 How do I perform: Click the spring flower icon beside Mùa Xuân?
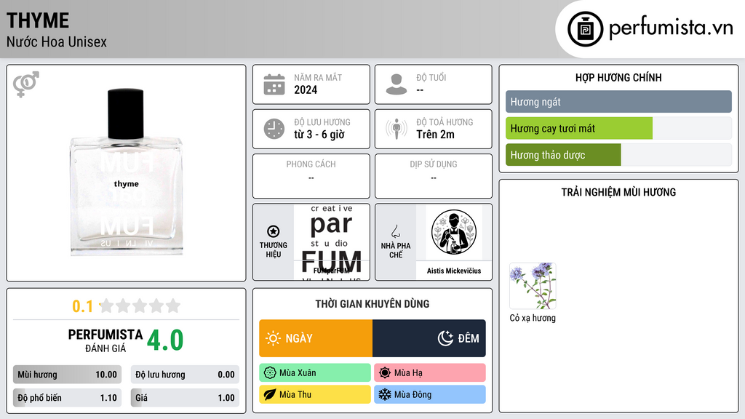[270, 373]
